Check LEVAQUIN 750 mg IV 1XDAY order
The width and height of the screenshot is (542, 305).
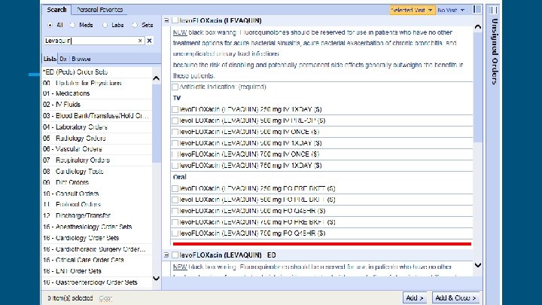click(x=175, y=165)
